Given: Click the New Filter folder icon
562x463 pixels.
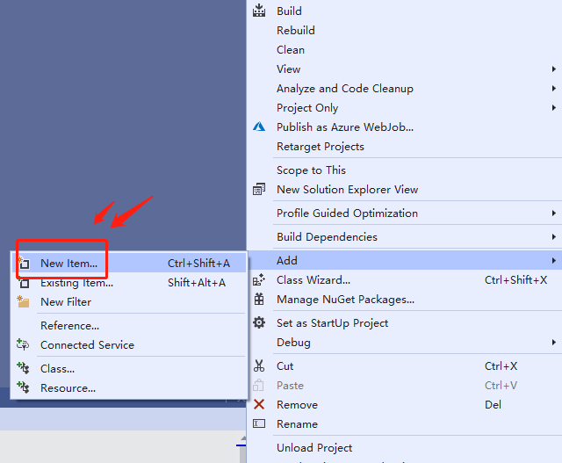Looking at the screenshot, I should (24, 301).
